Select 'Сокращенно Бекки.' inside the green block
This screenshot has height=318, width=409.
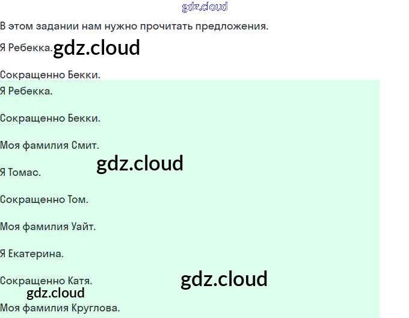pyautogui.click(x=50, y=118)
